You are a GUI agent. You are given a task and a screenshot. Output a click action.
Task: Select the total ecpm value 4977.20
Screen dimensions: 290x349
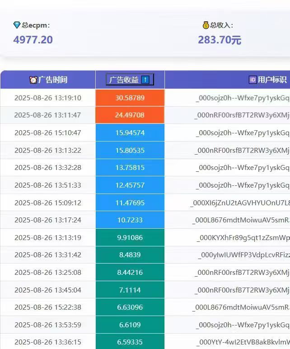tap(33, 40)
